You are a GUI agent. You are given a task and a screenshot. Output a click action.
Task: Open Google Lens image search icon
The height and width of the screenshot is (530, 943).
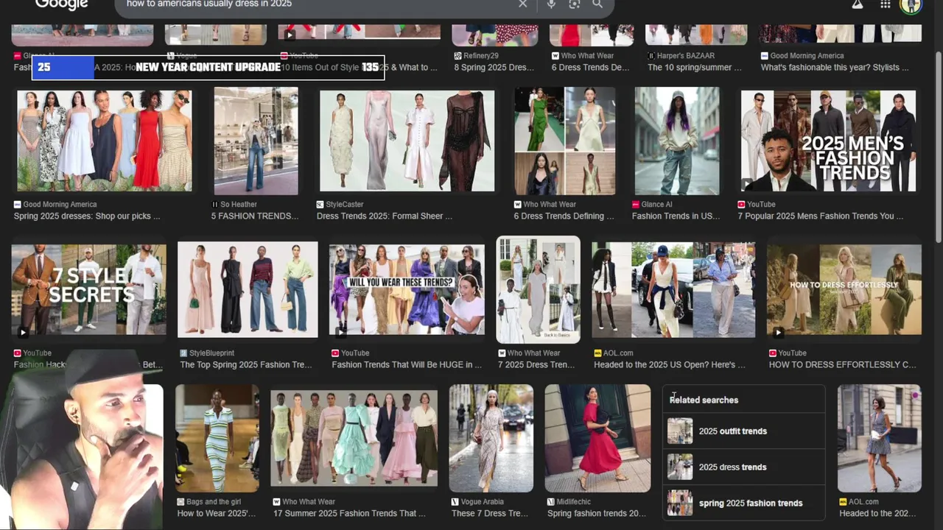[575, 4]
